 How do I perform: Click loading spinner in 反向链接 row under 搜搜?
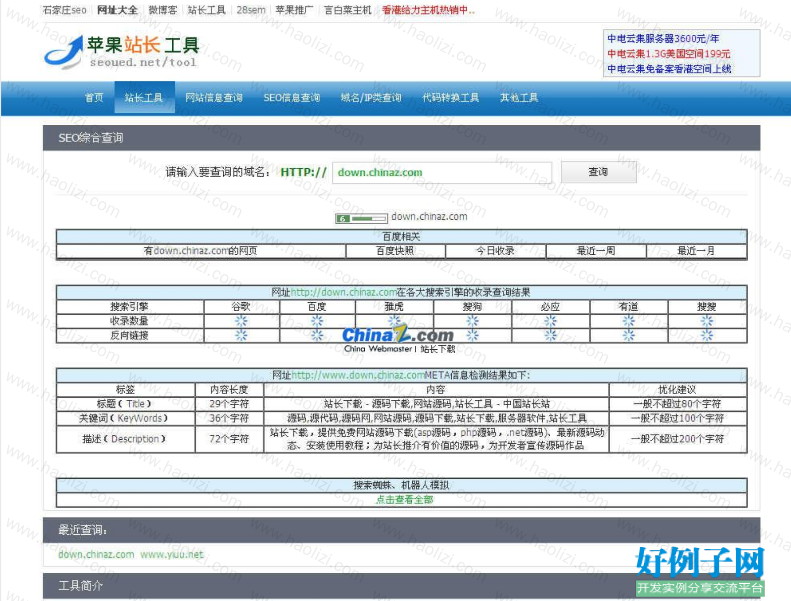tap(707, 336)
